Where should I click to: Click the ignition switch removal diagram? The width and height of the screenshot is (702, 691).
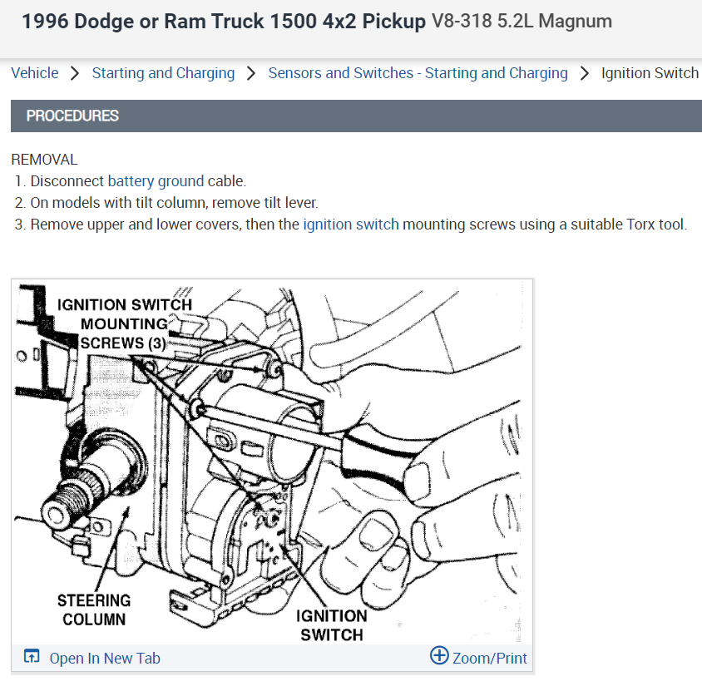272,461
